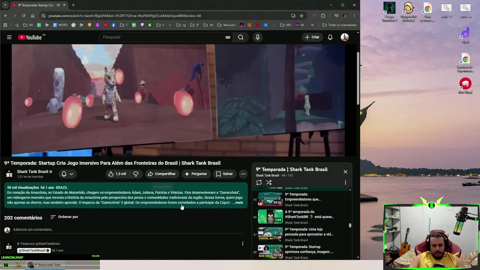Open Sandboxels desktop shortcut
480x270 pixels.
[x=465, y=63]
